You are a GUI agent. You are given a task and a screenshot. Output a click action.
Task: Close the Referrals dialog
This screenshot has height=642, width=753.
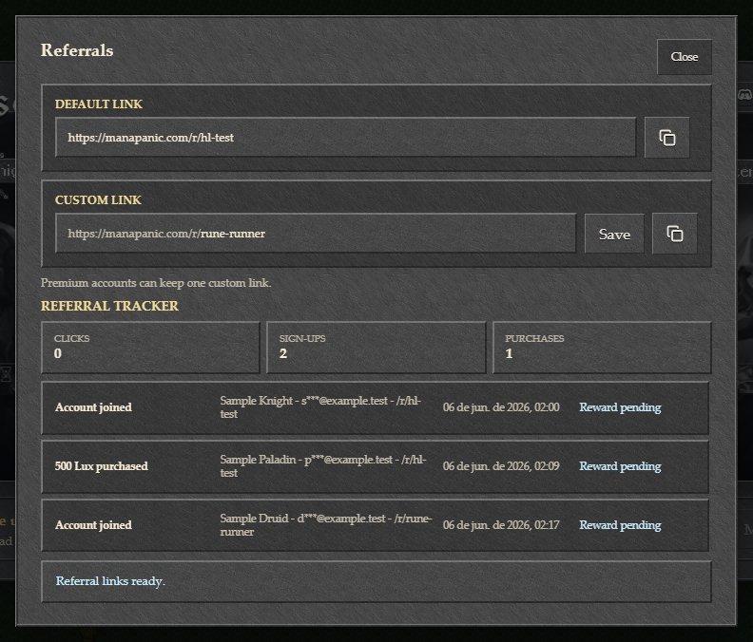tap(685, 57)
